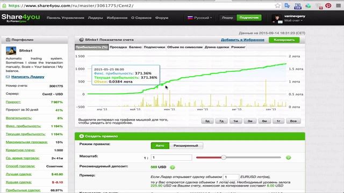The height and width of the screenshot is (193, 344).
Task: Click the Sfinks1 avatar thumbnail
Action: (11, 51)
